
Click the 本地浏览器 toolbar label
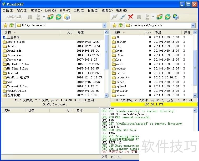[x=14, y=17]
